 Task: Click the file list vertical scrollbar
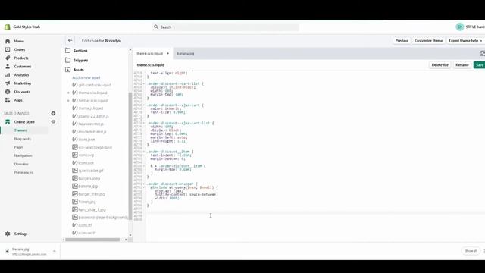tap(130, 156)
